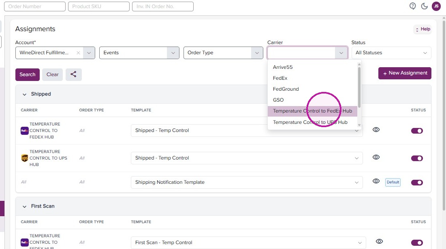The image size is (446, 249).
Task: Click the Carrier dropdown arrow
Action: point(341,53)
